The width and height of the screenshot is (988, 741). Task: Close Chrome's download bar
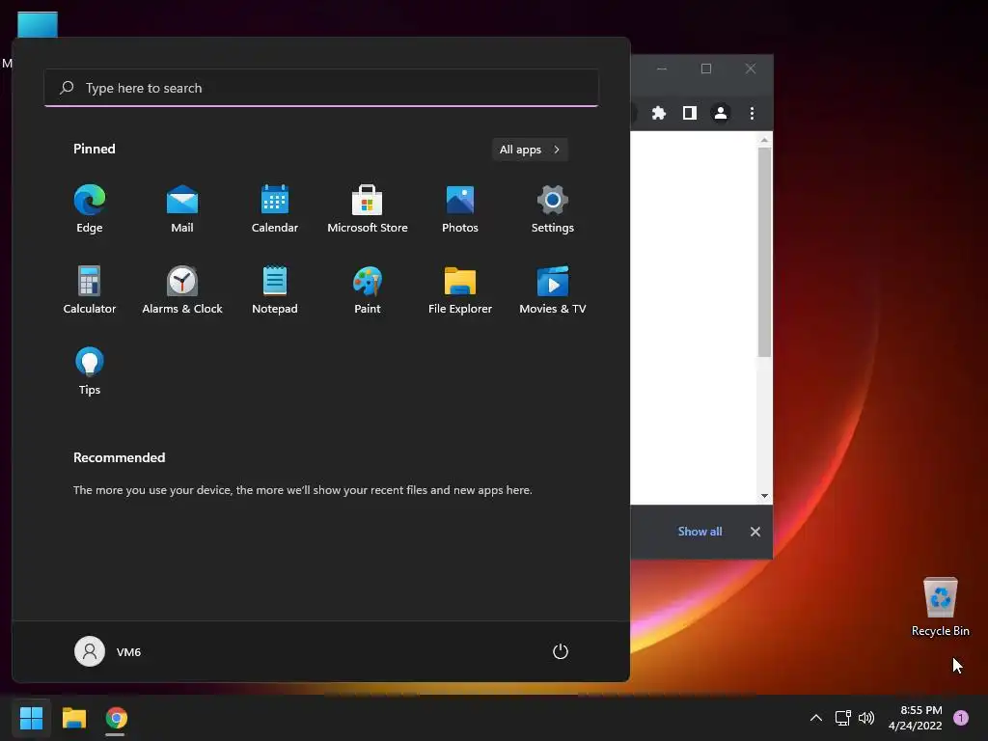coord(755,532)
